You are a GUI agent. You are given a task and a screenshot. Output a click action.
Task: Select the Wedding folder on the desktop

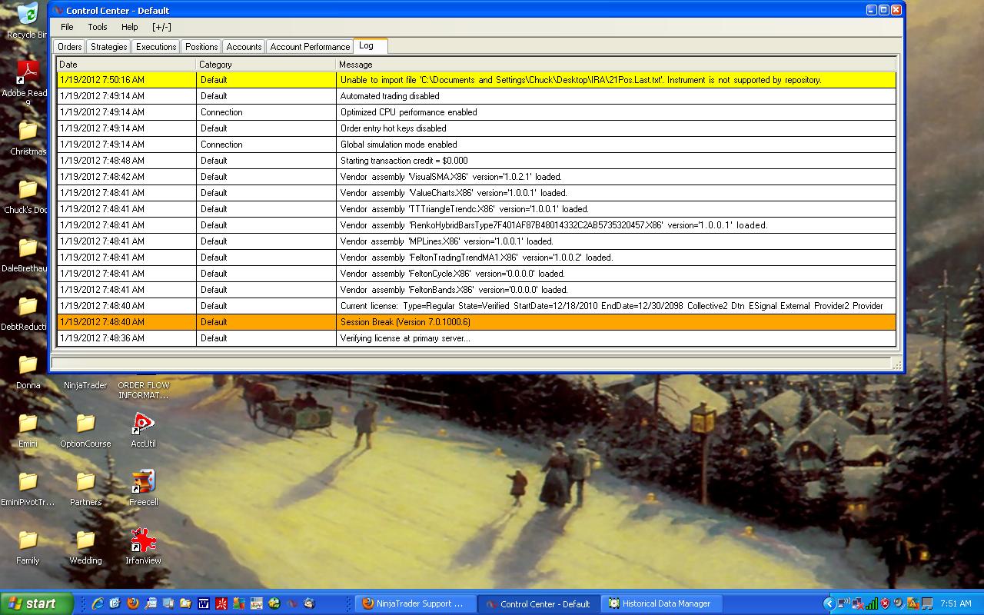tap(85, 546)
